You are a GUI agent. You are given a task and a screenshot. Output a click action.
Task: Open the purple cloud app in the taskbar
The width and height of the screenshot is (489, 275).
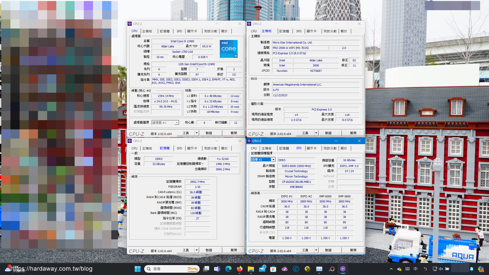tap(284, 269)
